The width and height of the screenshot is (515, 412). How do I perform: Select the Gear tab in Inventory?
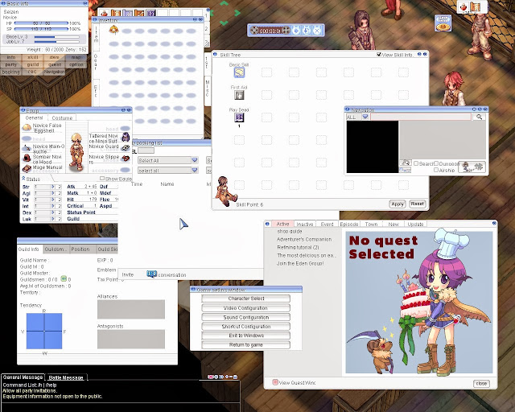pos(96,63)
